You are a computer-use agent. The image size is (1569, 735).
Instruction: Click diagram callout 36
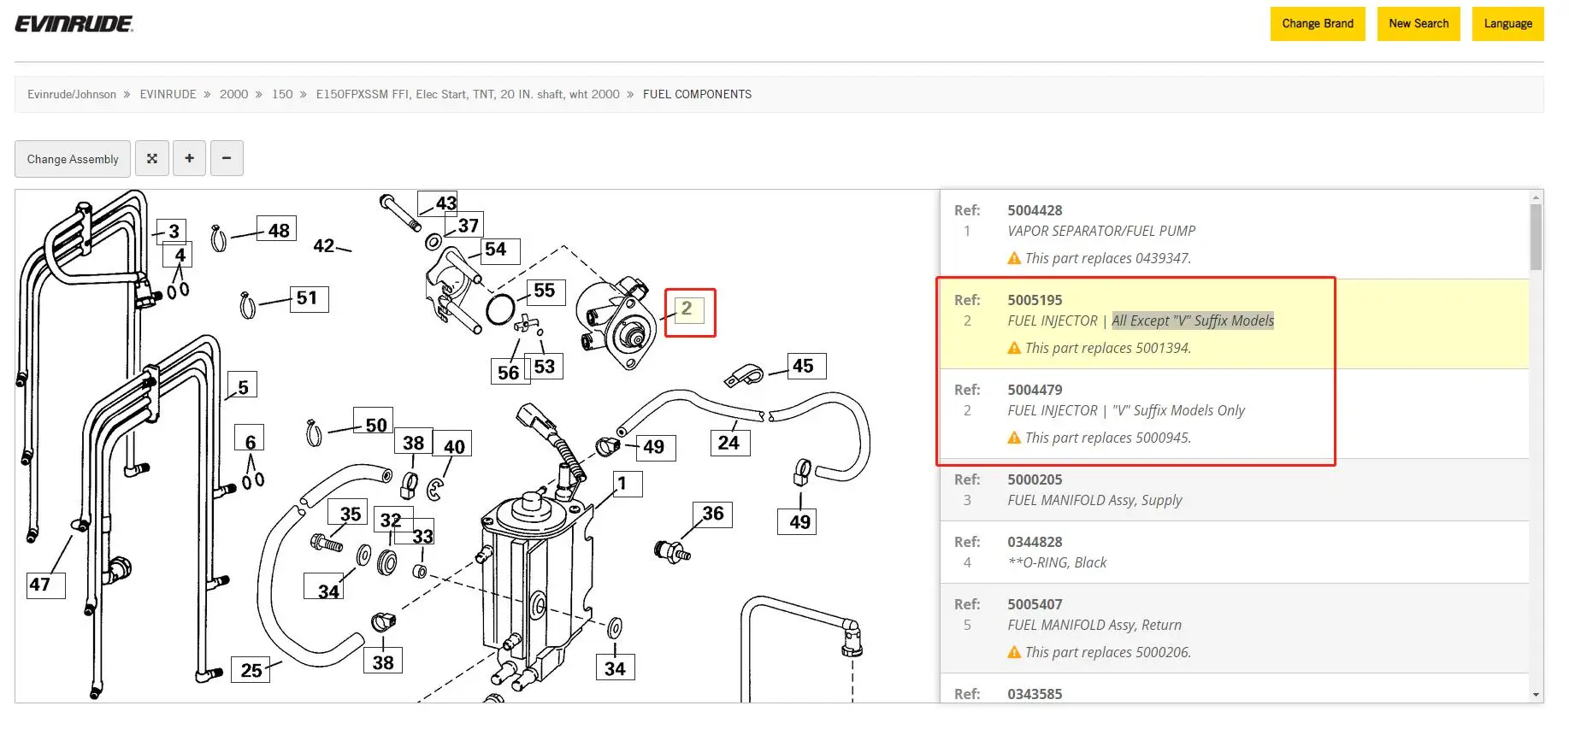click(x=713, y=514)
